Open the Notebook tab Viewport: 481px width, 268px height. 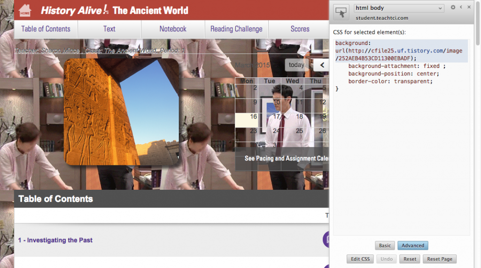point(173,29)
